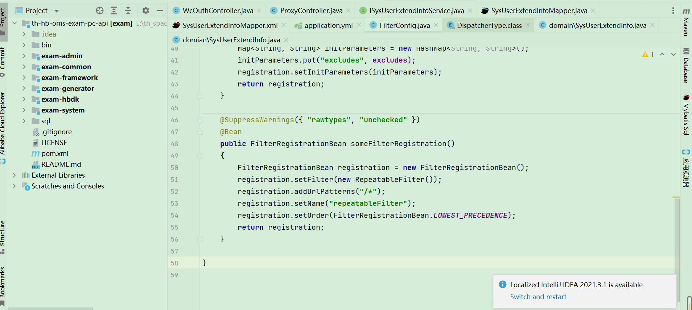Viewport: 692px width, 310px height.
Task: Expand the exam-admin module
Action: pos(24,56)
